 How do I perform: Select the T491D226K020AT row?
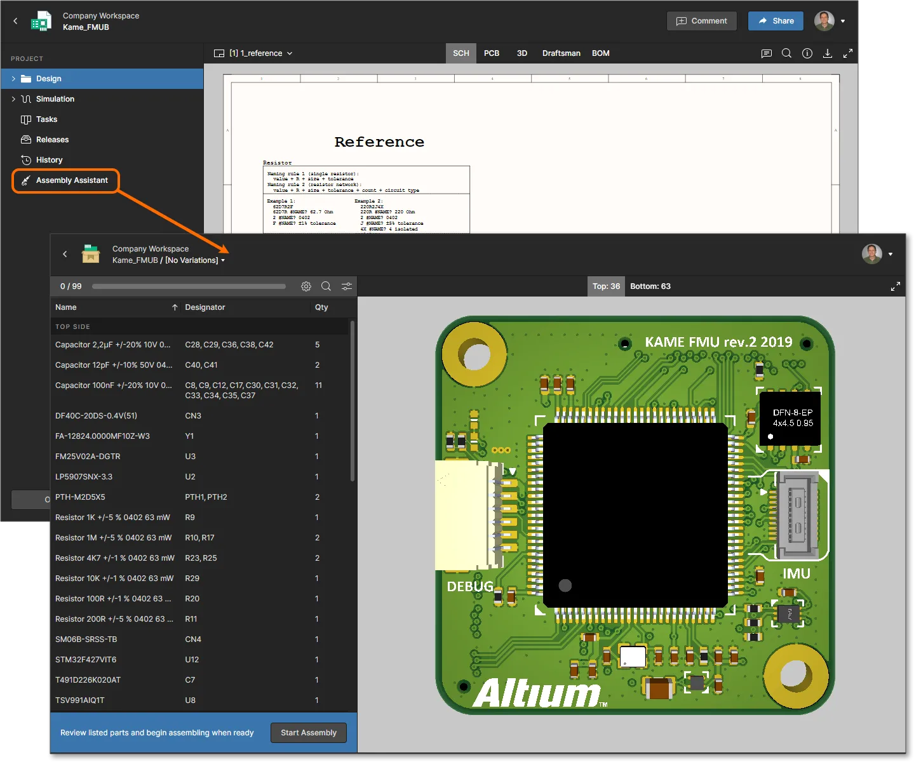[x=200, y=680]
